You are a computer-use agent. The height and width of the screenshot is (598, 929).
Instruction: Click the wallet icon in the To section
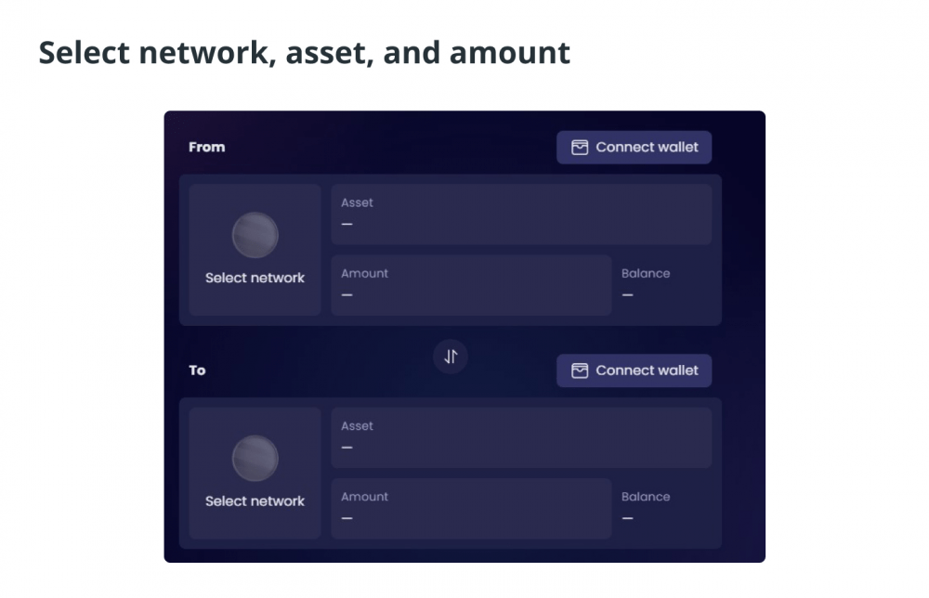coord(580,370)
